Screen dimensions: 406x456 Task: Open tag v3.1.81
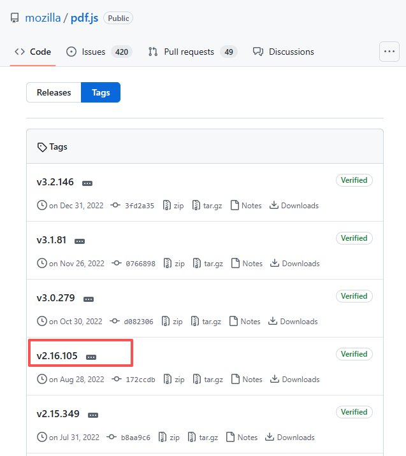[51, 240]
